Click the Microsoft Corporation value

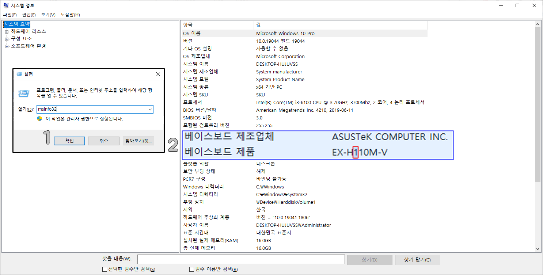point(280,56)
